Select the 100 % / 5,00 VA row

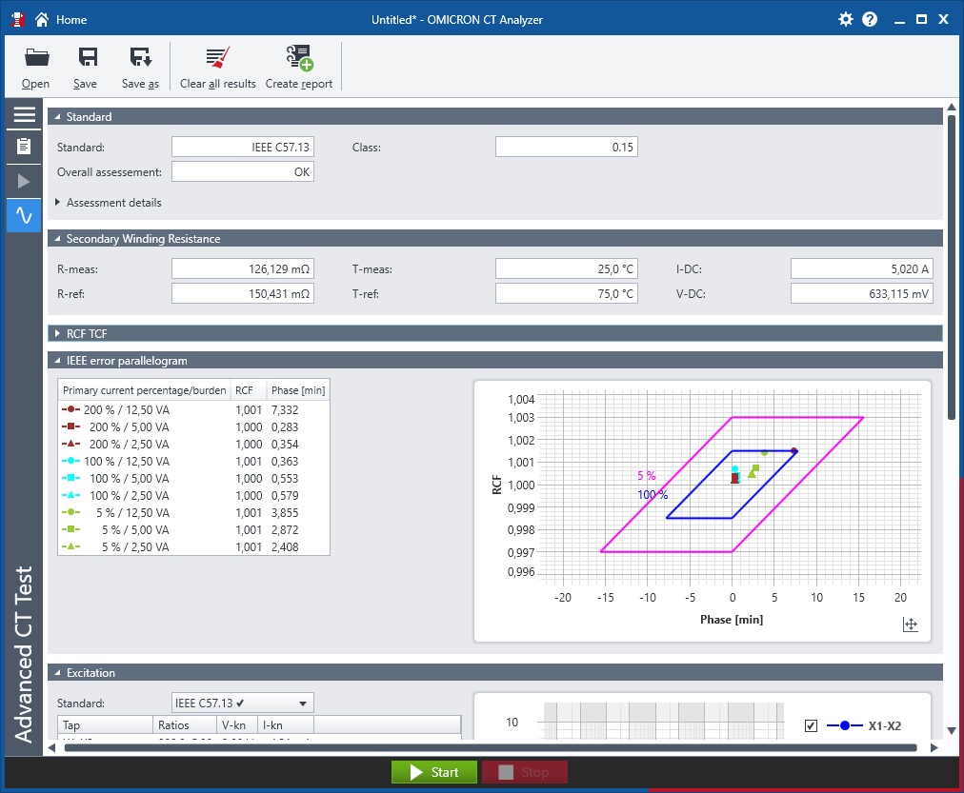(x=193, y=479)
